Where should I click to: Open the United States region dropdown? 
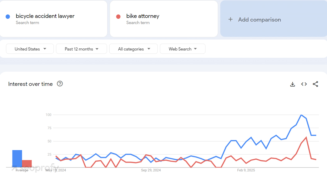click(x=30, y=49)
